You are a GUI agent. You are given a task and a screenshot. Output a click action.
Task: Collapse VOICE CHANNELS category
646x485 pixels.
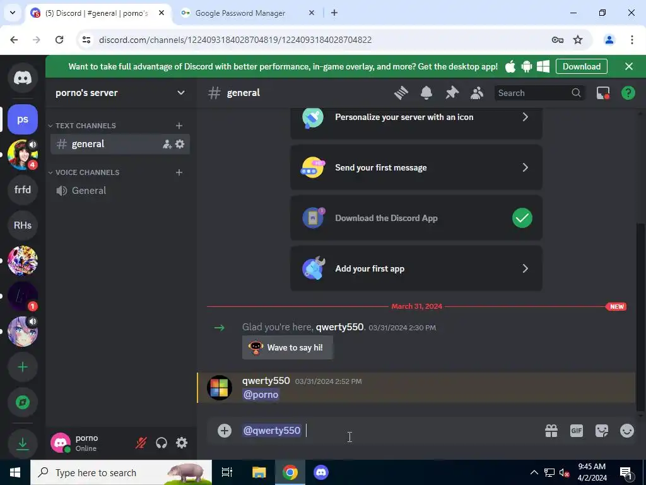click(84, 172)
